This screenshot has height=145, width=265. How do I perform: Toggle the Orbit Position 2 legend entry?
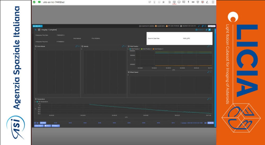coord(147,49)
